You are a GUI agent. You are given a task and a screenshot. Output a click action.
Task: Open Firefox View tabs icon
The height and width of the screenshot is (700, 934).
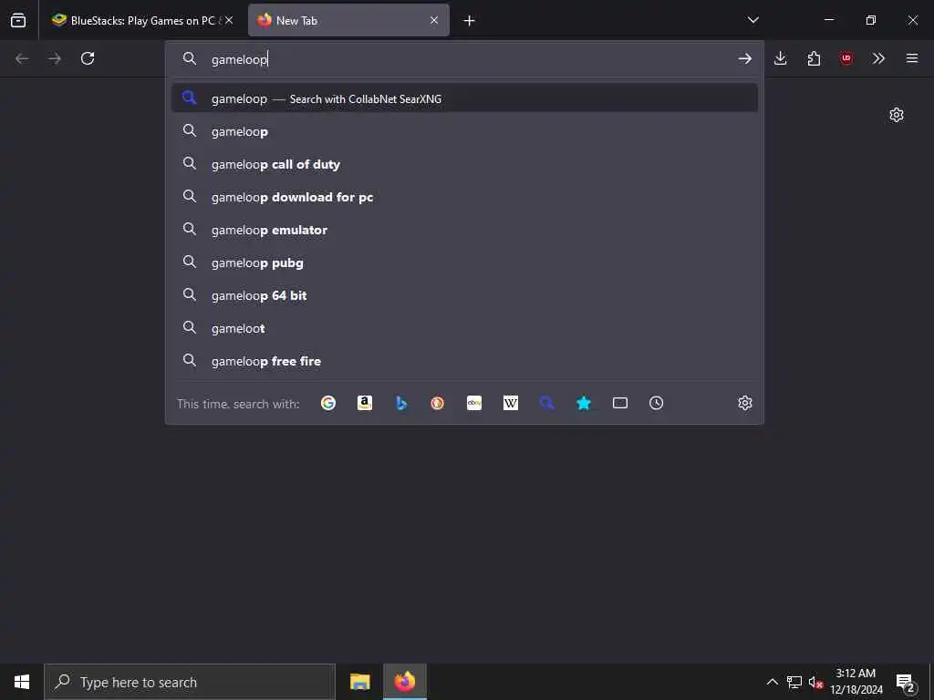18,20
